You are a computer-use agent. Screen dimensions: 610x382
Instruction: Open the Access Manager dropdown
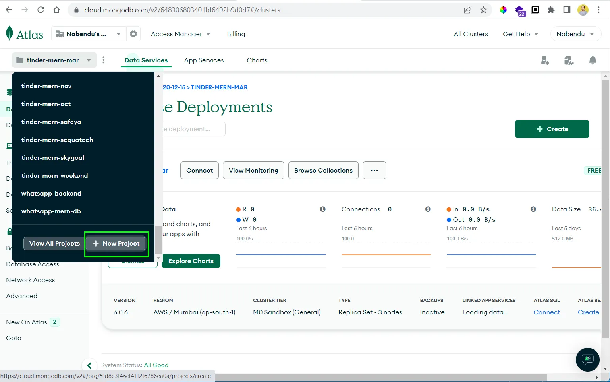(x=181, y=34)
